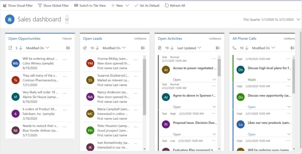Open more options for Nancy Anderson lead
The image size is (302, 154).
(136, 93)
